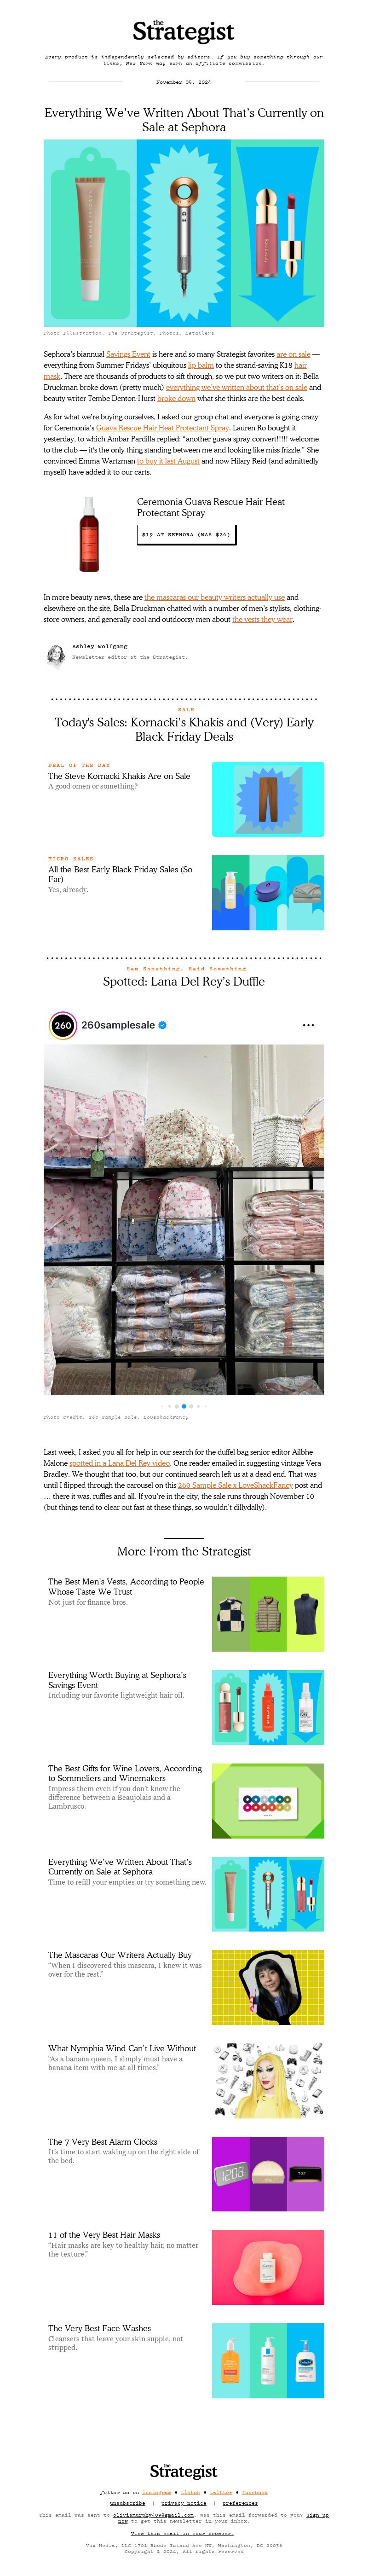This screenshot has height=2576, width=368.
Task: Open the Lana Del Rey's duffle Instagram photo
Action: (184, 1220)
